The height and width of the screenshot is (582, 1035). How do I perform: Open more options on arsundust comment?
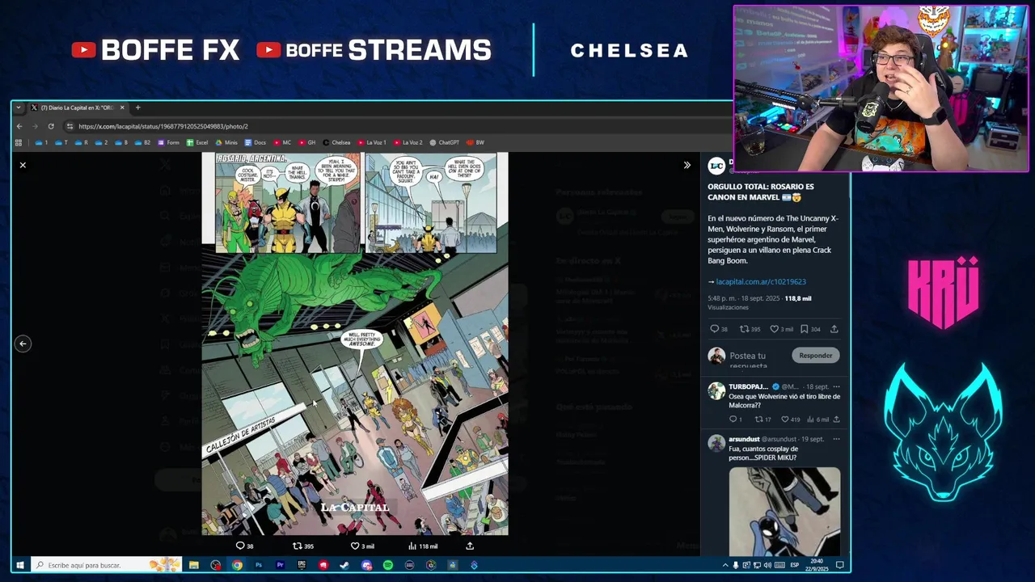(x=836, y=439)
